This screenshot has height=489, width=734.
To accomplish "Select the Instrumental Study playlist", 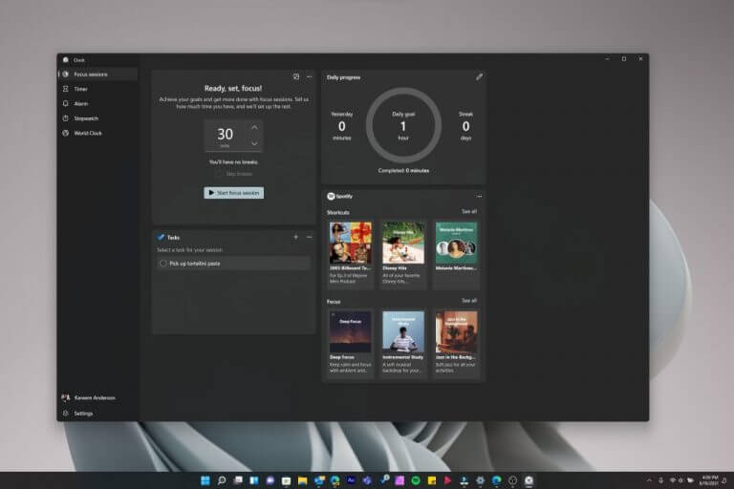I will tap(403, 342).
